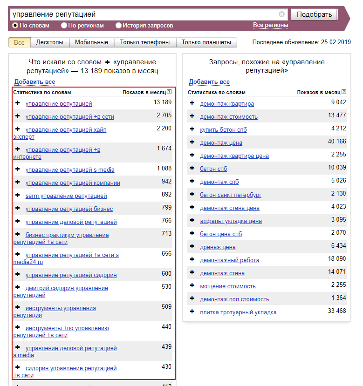This screenshot has height=386, width=363.
Task: Add 'бетон санкт петербург' with plus icon
Action: click(x=192, y=194)
